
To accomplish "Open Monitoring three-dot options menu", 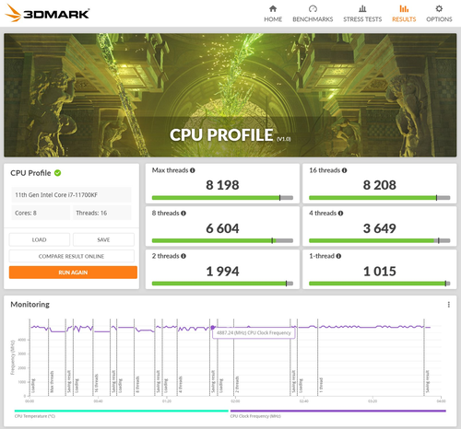I will pos(449,305).
